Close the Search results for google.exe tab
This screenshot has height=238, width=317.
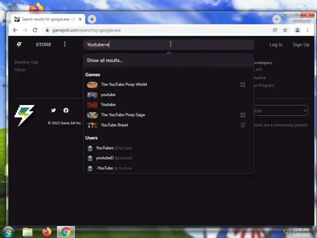point(80,19)
